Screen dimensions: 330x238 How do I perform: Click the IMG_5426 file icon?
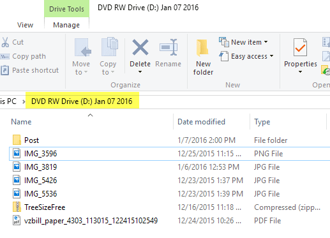(17, 180)
